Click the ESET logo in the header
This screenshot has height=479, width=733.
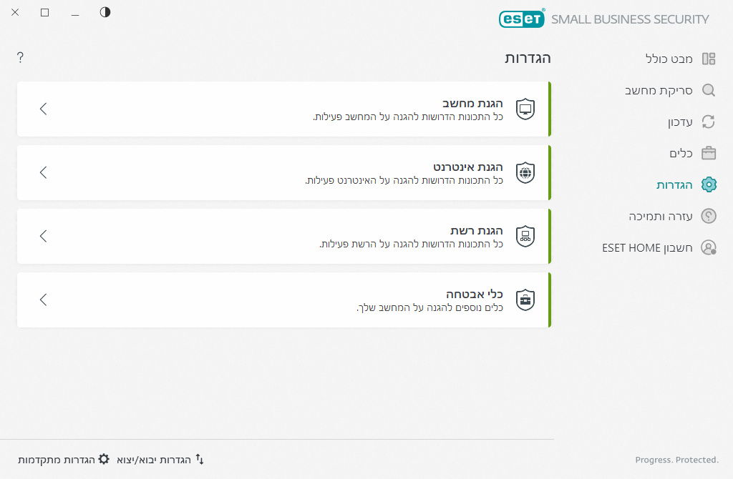pos(522,19)
